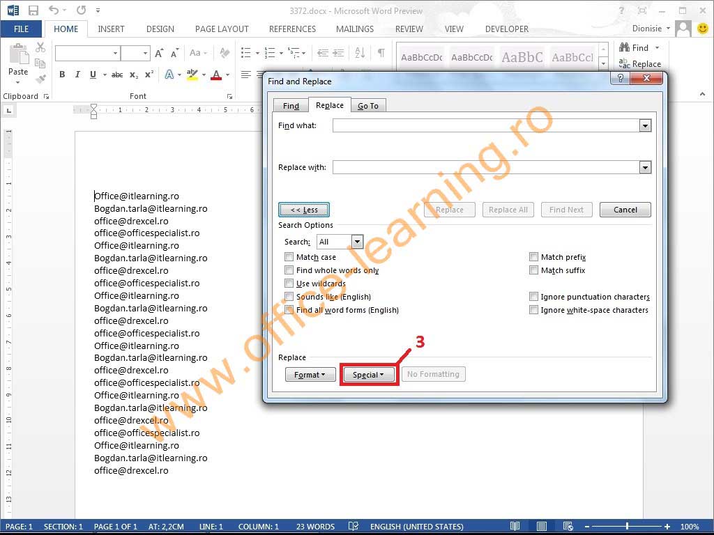
Task: Check Ignore punctuation characters
Action: click(533, 297)
